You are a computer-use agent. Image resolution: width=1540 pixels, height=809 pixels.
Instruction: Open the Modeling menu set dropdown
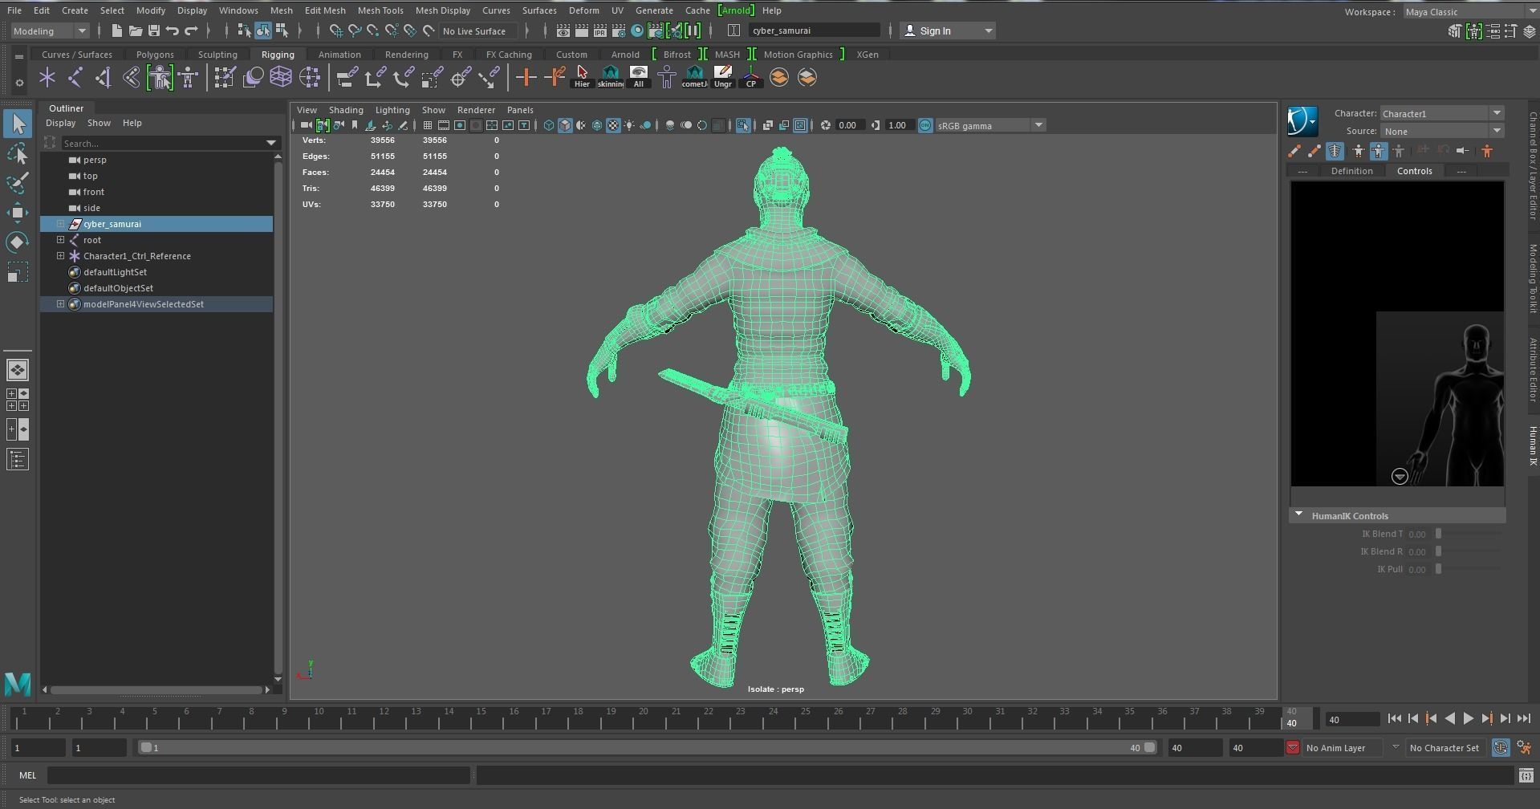pos(50,30)
